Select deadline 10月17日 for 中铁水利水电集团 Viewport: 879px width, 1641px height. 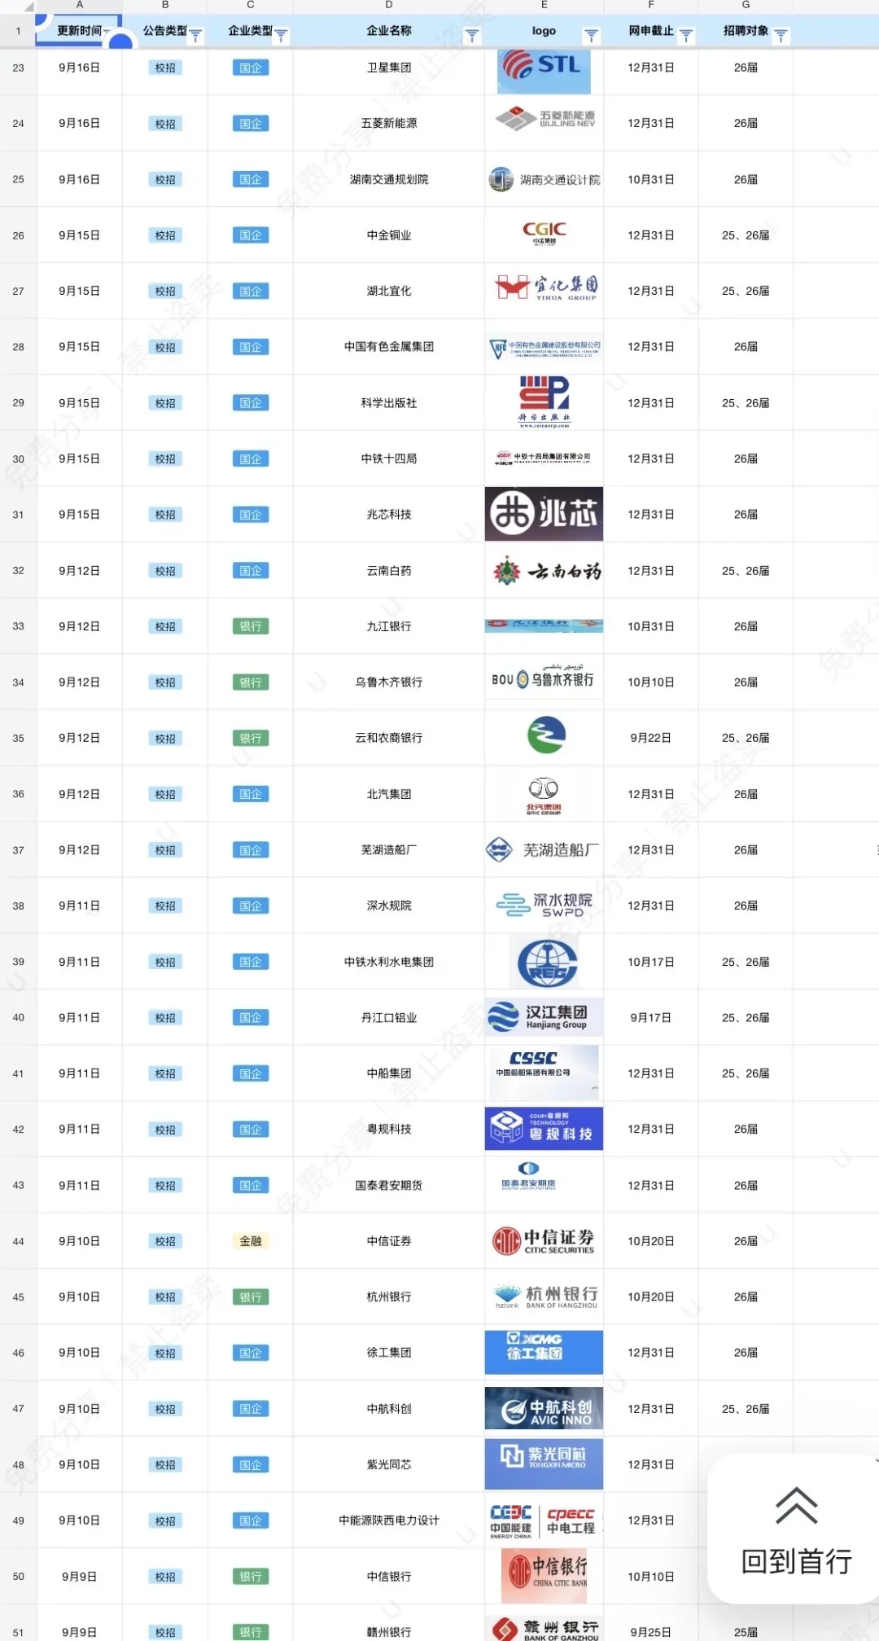pos(651,962)
